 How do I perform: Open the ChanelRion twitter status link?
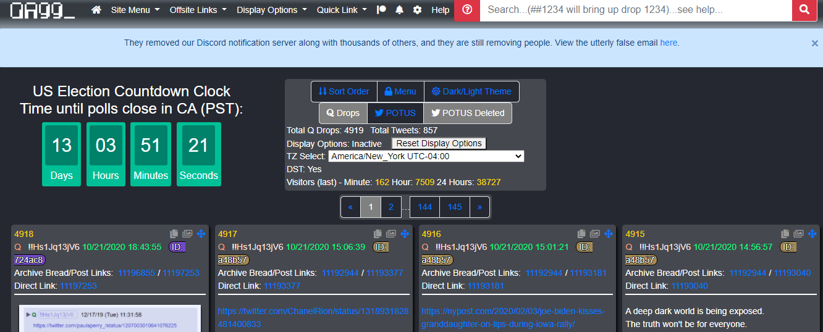[313, 317]
